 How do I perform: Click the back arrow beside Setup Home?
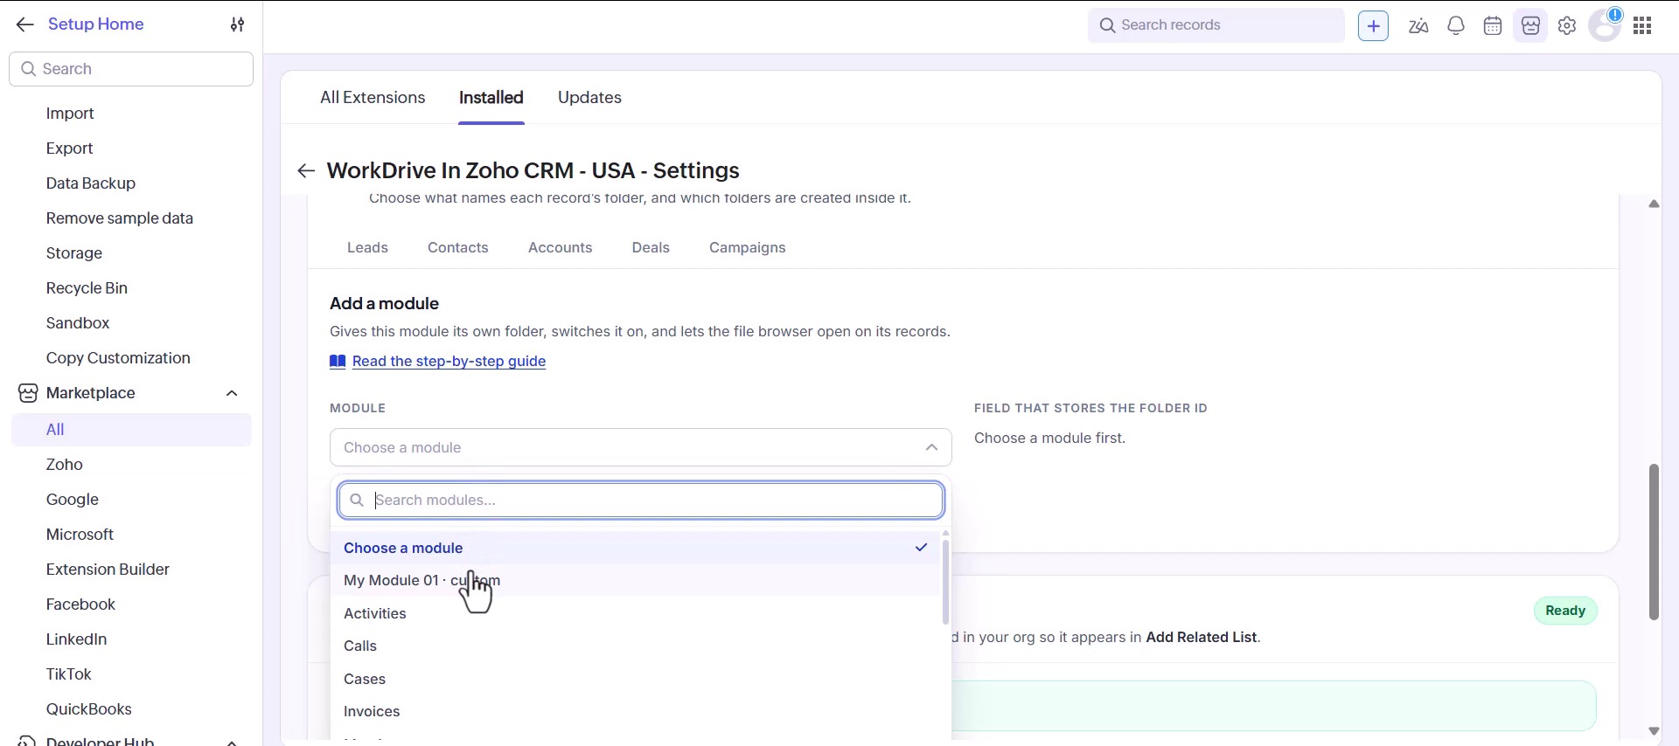click(24, 24)
